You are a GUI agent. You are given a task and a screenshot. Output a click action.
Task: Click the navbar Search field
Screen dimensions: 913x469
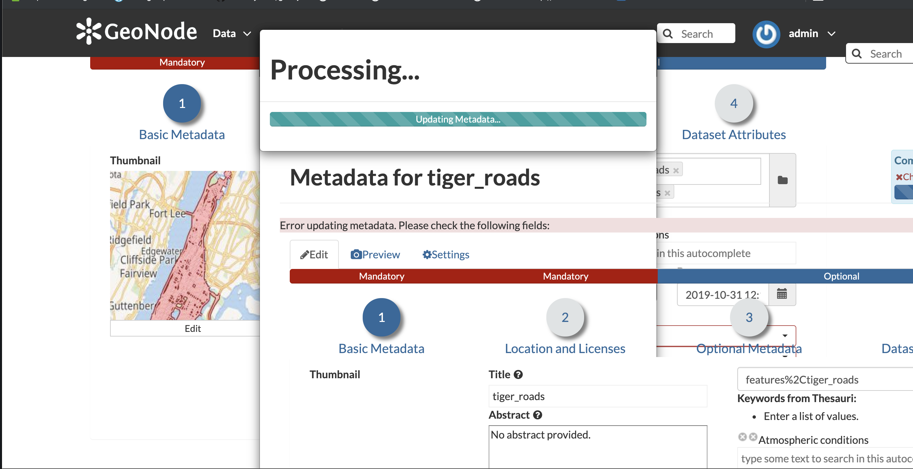pyautogui.click(x=696, y=34)
